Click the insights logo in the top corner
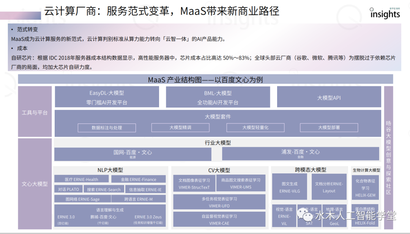This screenshot has width=410, height=234. [x=385, y=13]
